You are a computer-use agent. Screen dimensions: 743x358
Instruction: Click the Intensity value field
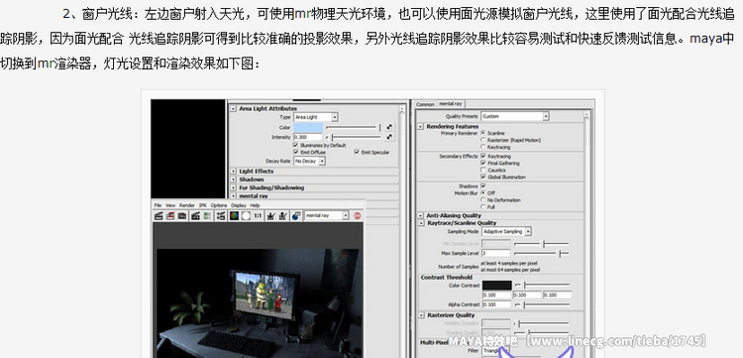pos(308,137)
